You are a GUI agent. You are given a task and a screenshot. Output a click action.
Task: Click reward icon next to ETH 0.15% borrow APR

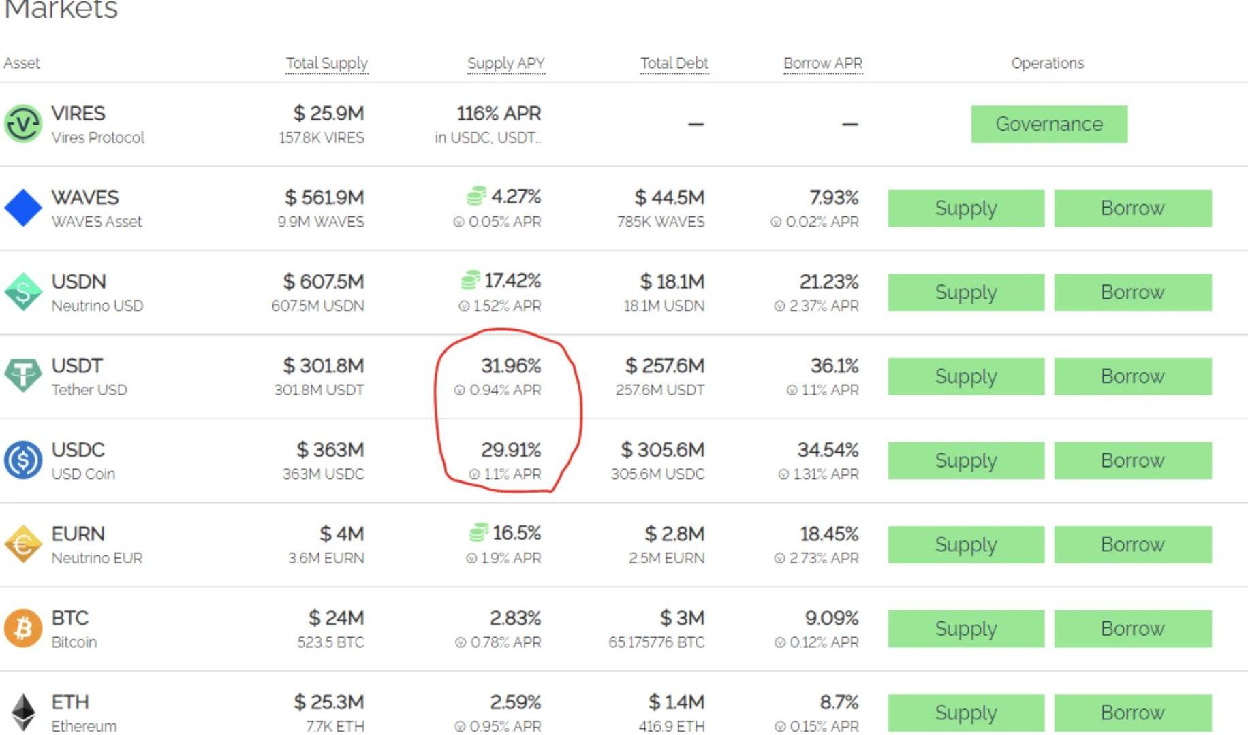[x=780, y=727]
